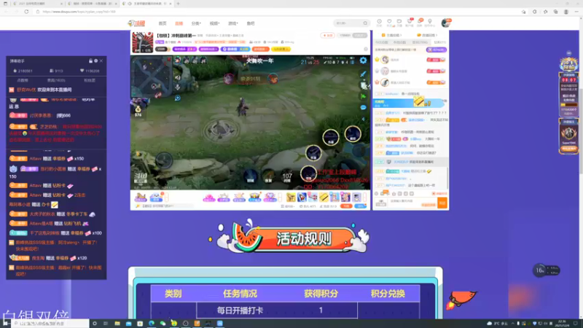Click the 任务情况 table header
Image resolution: width=583 pixels, height=328 pixels.
pyautogui.click(x=240, y=294)
